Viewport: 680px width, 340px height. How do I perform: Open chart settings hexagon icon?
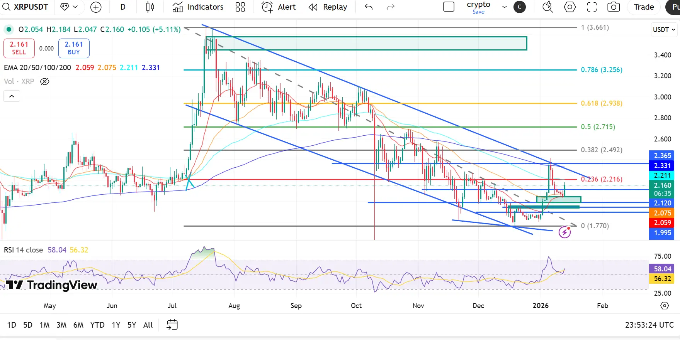click(x=570, y=7)
